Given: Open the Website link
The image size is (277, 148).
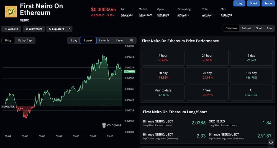Looking at the screenshot, I should pyautogui.click(x=11, y=29).
